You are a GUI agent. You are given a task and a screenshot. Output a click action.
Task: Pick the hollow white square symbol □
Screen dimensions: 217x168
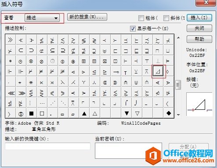(42, 113)
